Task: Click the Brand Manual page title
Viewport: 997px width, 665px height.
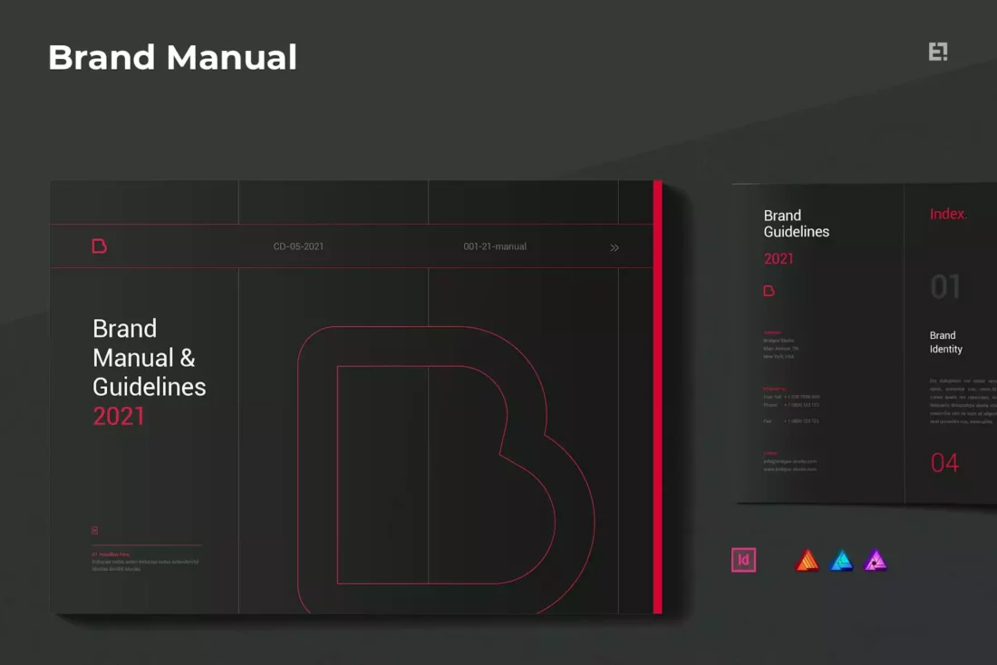Action: coord(172,57)
